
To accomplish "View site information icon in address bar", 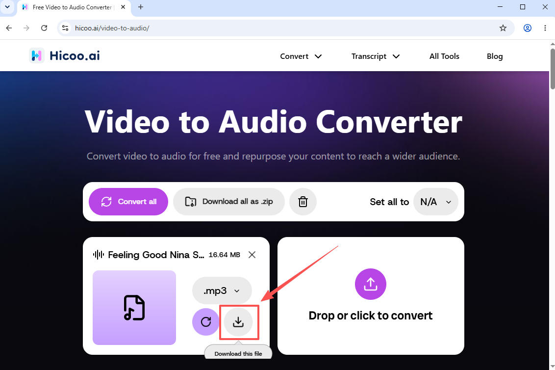I will pyautogui.click(x=65, y=28).
